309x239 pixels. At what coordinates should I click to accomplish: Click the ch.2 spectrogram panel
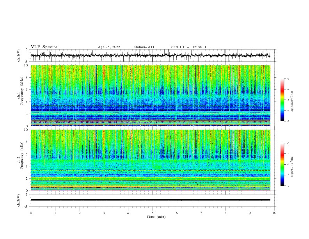150,160
